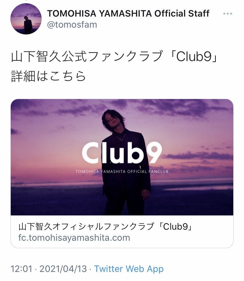Open the @tomosfam handle profile
The width and height of the screenshot is (244, 281).
(x=72, y=25)
